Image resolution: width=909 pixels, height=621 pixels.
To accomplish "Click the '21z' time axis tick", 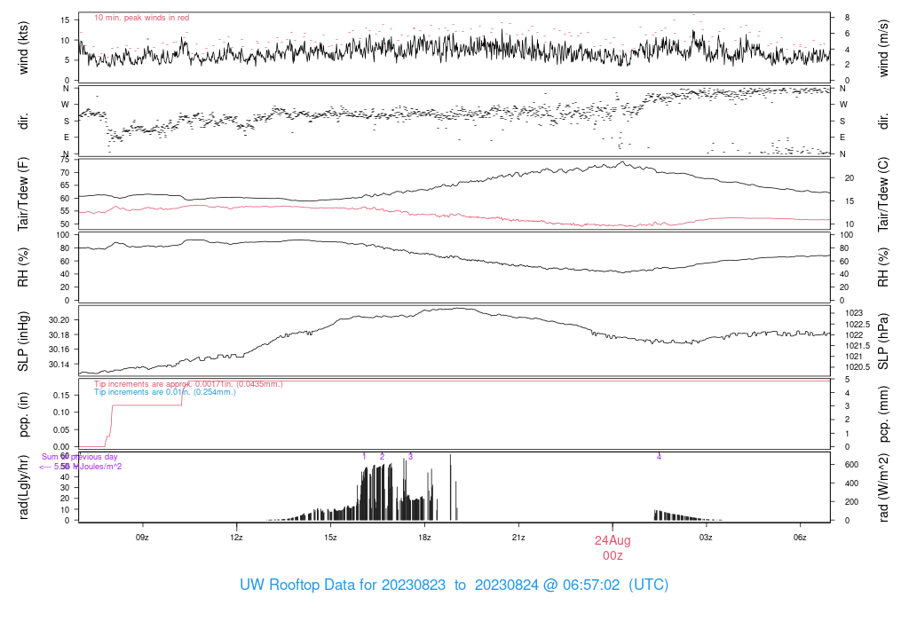I will (x=518, y=538).
